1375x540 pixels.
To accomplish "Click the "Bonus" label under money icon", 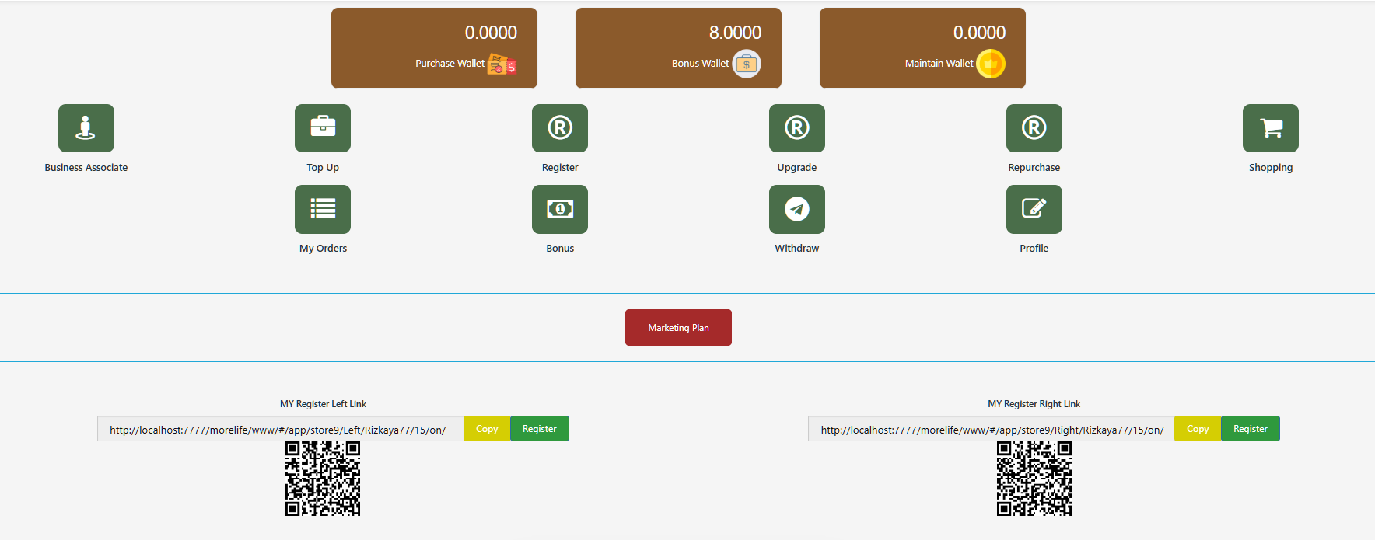I will point(560,249).
